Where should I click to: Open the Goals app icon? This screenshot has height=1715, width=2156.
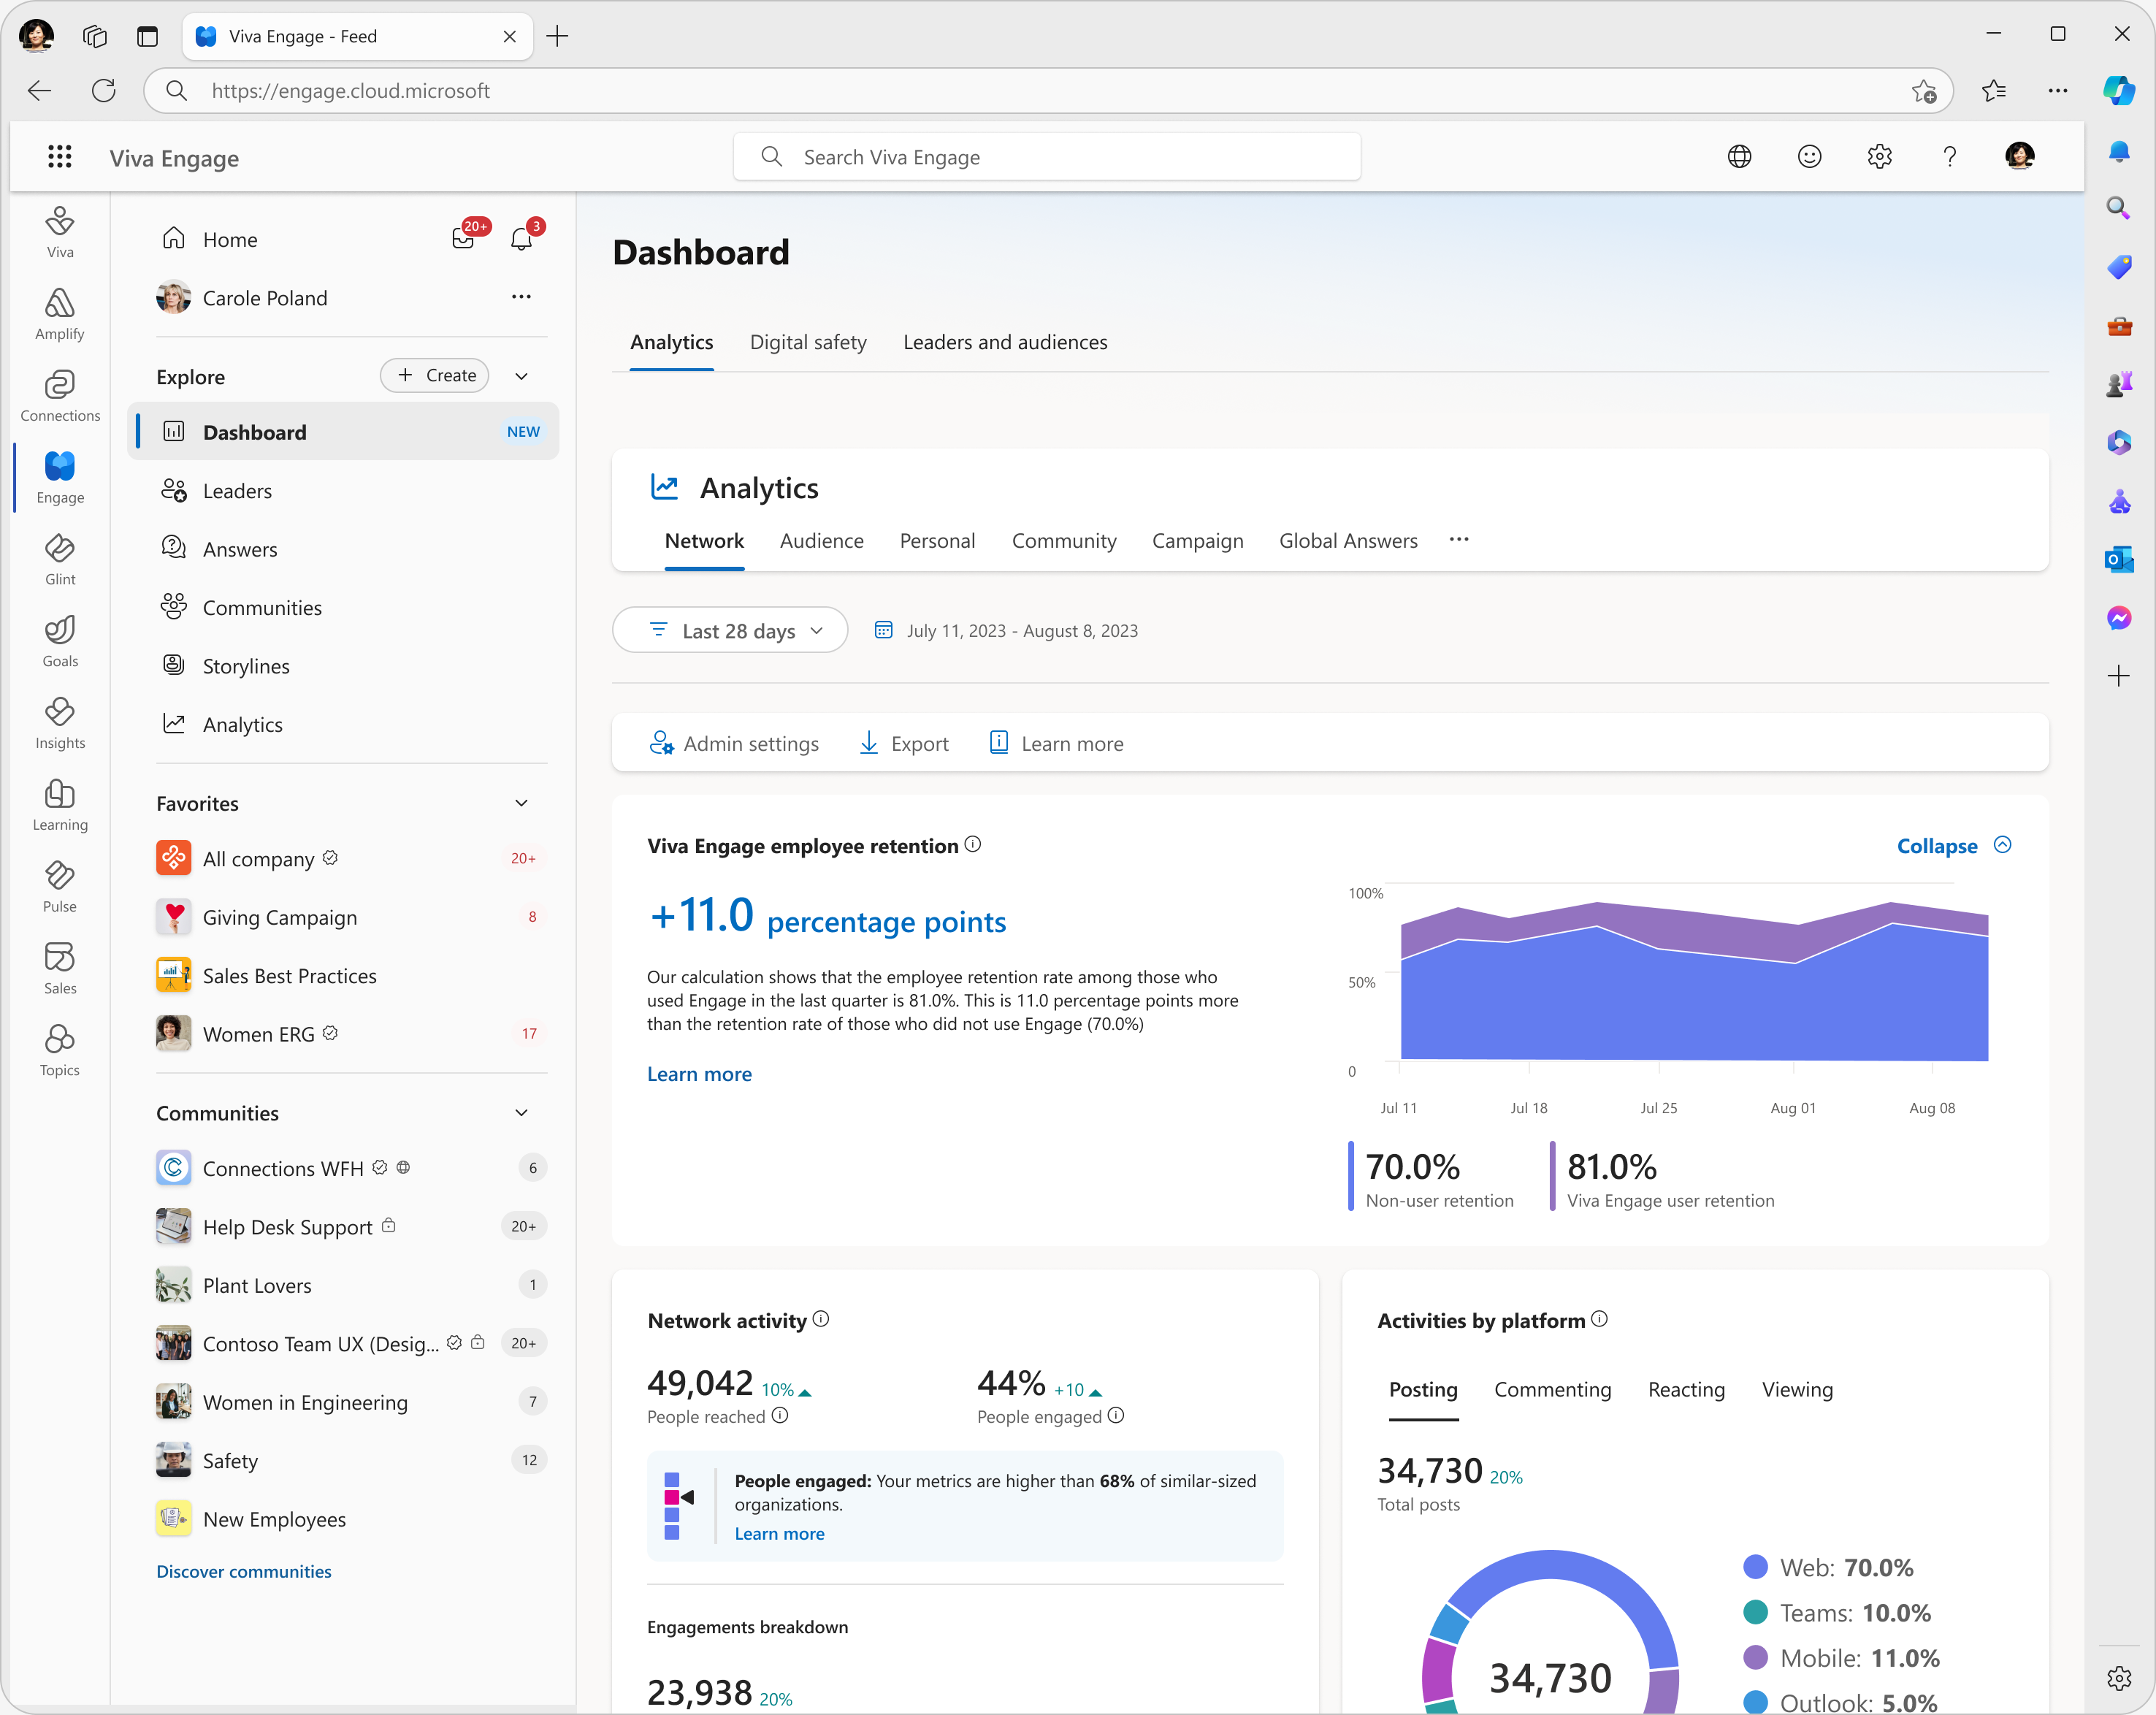60,642
